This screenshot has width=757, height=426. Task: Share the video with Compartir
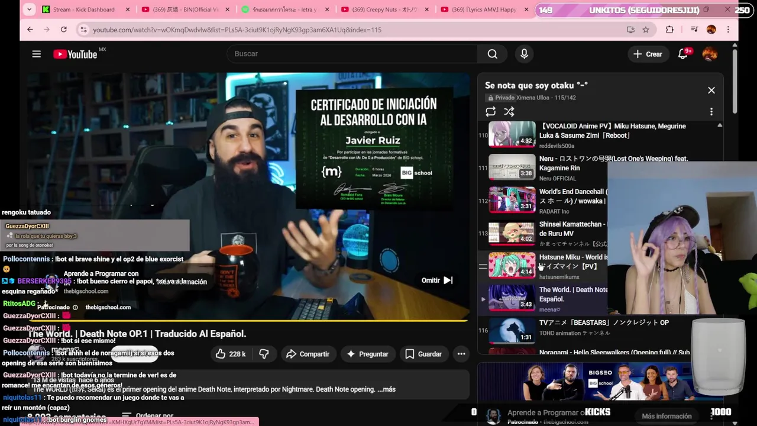(x=308, y=354)
